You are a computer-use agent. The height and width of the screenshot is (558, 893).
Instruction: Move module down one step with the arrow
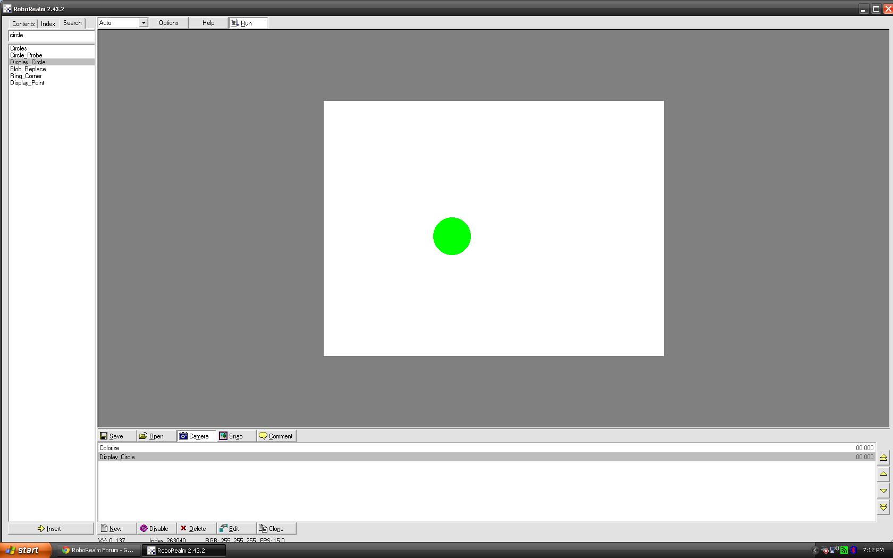point(883,491)
